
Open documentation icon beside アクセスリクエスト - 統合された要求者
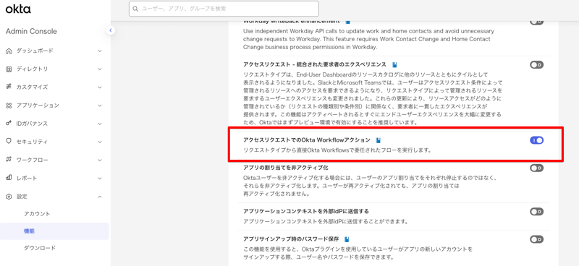coord(394,64)
